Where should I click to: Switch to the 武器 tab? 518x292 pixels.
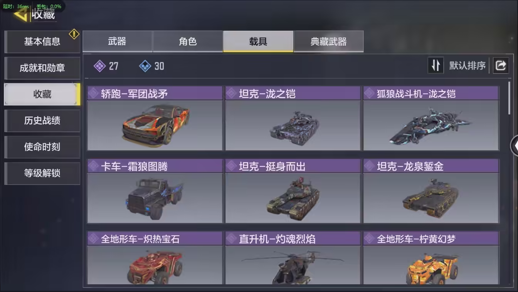[117, 42]
